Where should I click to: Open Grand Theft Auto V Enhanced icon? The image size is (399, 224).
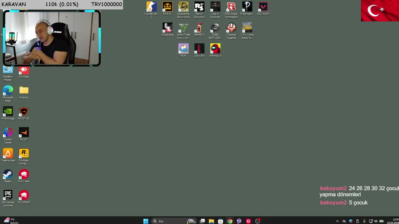(x=183, y=31)
